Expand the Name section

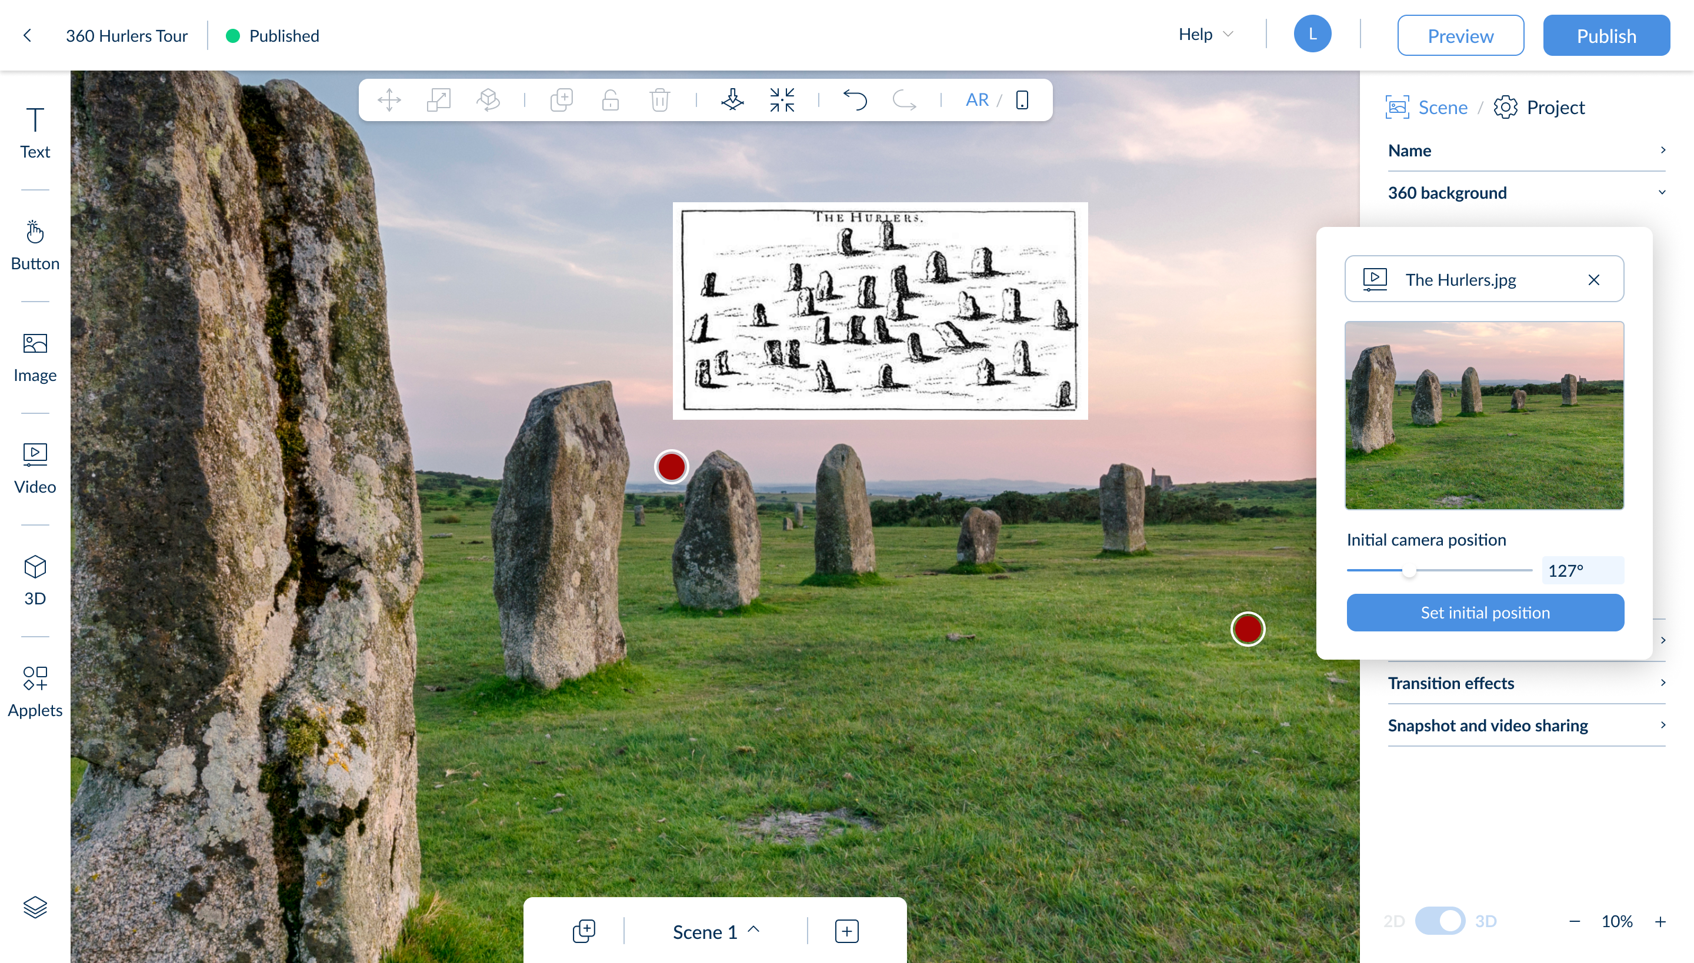click(x=1526, y=150)
